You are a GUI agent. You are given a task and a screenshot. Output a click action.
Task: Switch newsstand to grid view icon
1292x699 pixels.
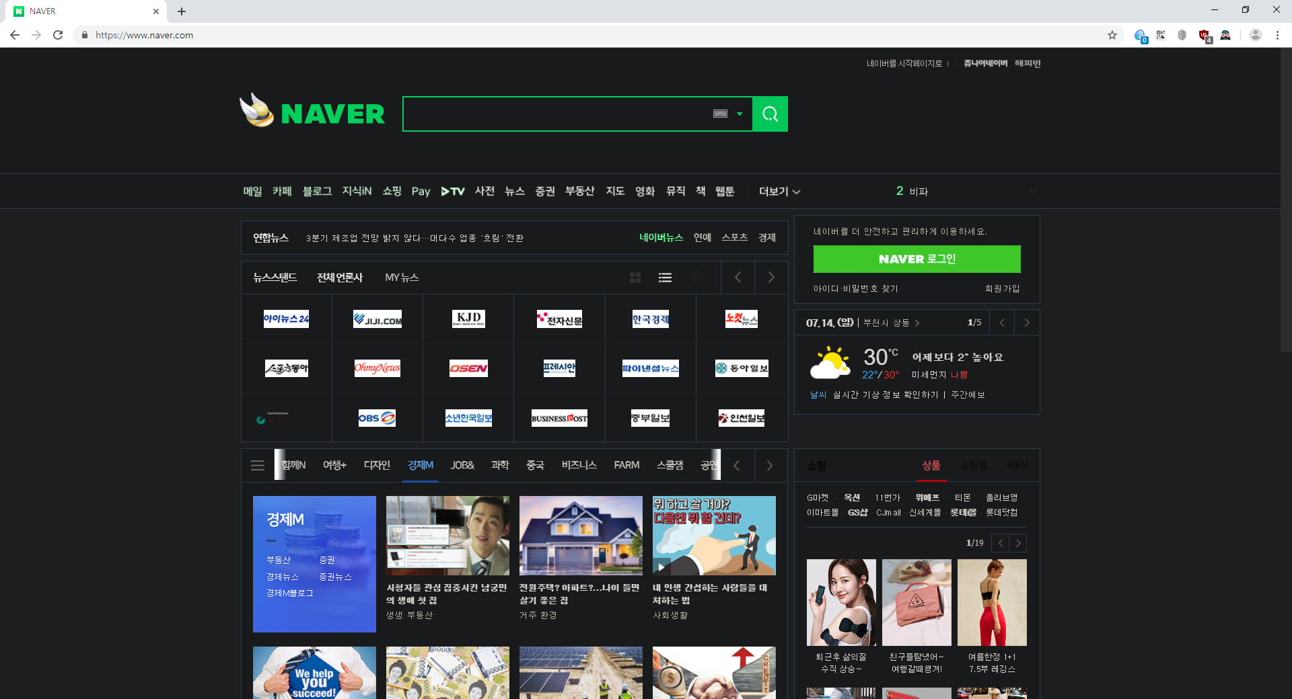[x=635, y=278]
